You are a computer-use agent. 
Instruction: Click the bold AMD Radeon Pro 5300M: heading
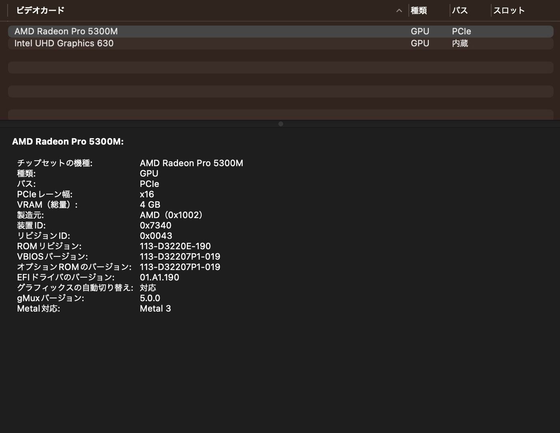(68, 142)
